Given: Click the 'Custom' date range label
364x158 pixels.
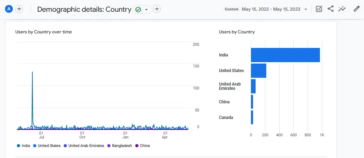Looking at the screenshot, I should (232, 9).
